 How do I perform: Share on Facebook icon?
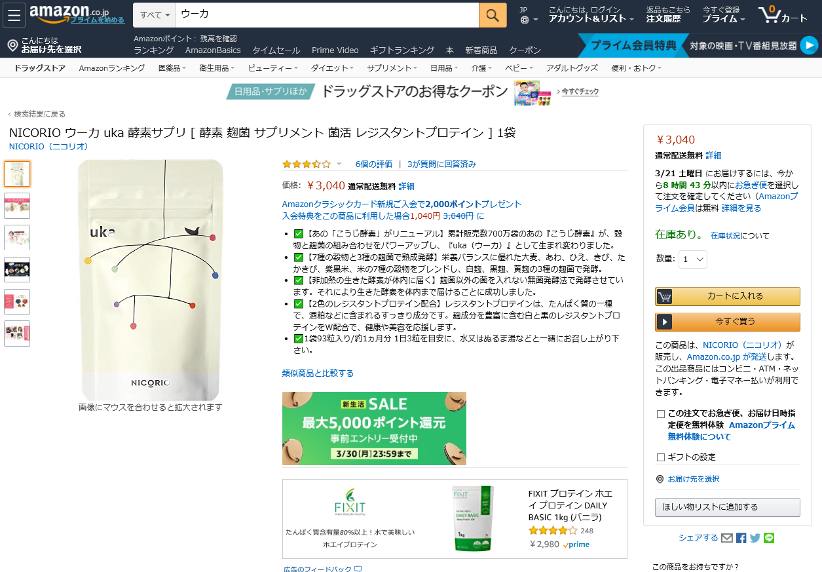click(741, 538)
